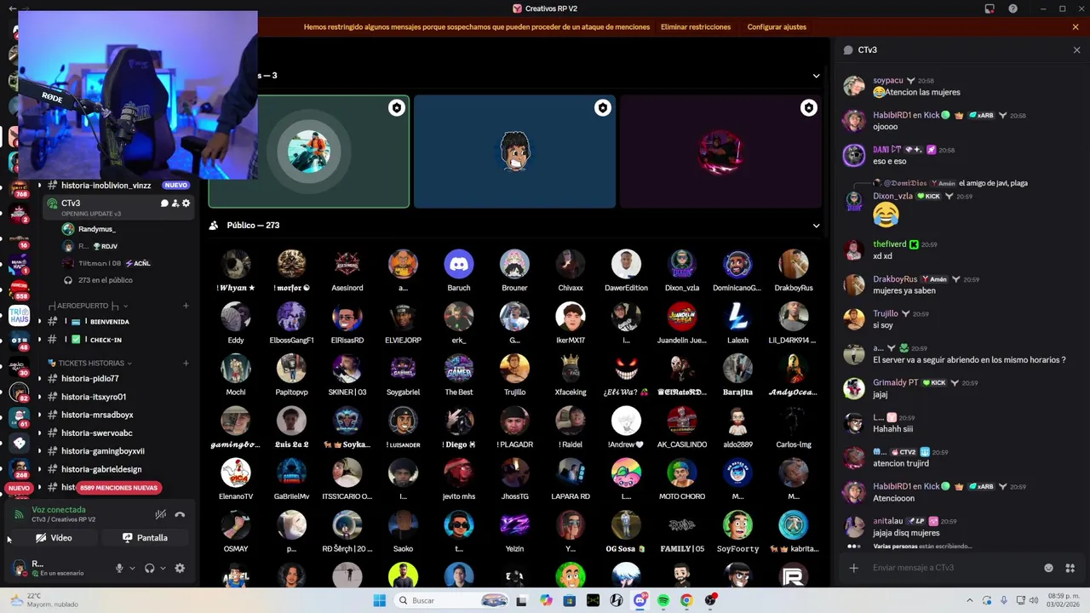Collapse the speakers section chevron

pyautogui.click(x=816, y=76)
